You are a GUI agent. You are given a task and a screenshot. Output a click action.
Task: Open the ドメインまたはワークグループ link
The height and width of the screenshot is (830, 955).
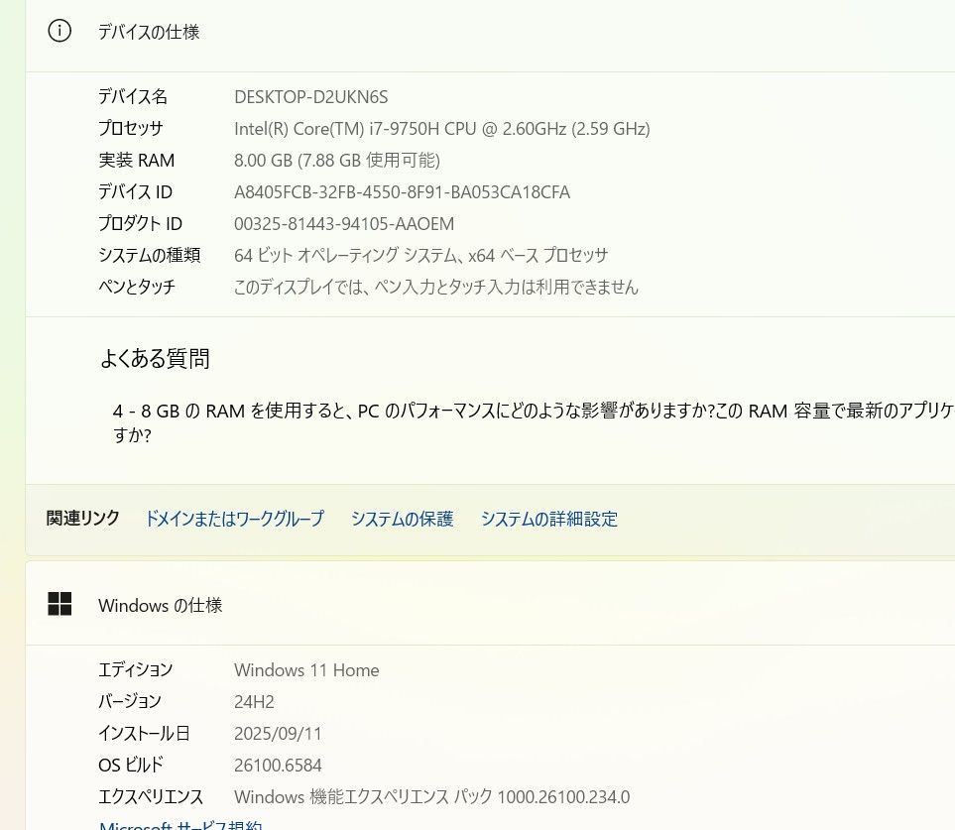point(234,519)
